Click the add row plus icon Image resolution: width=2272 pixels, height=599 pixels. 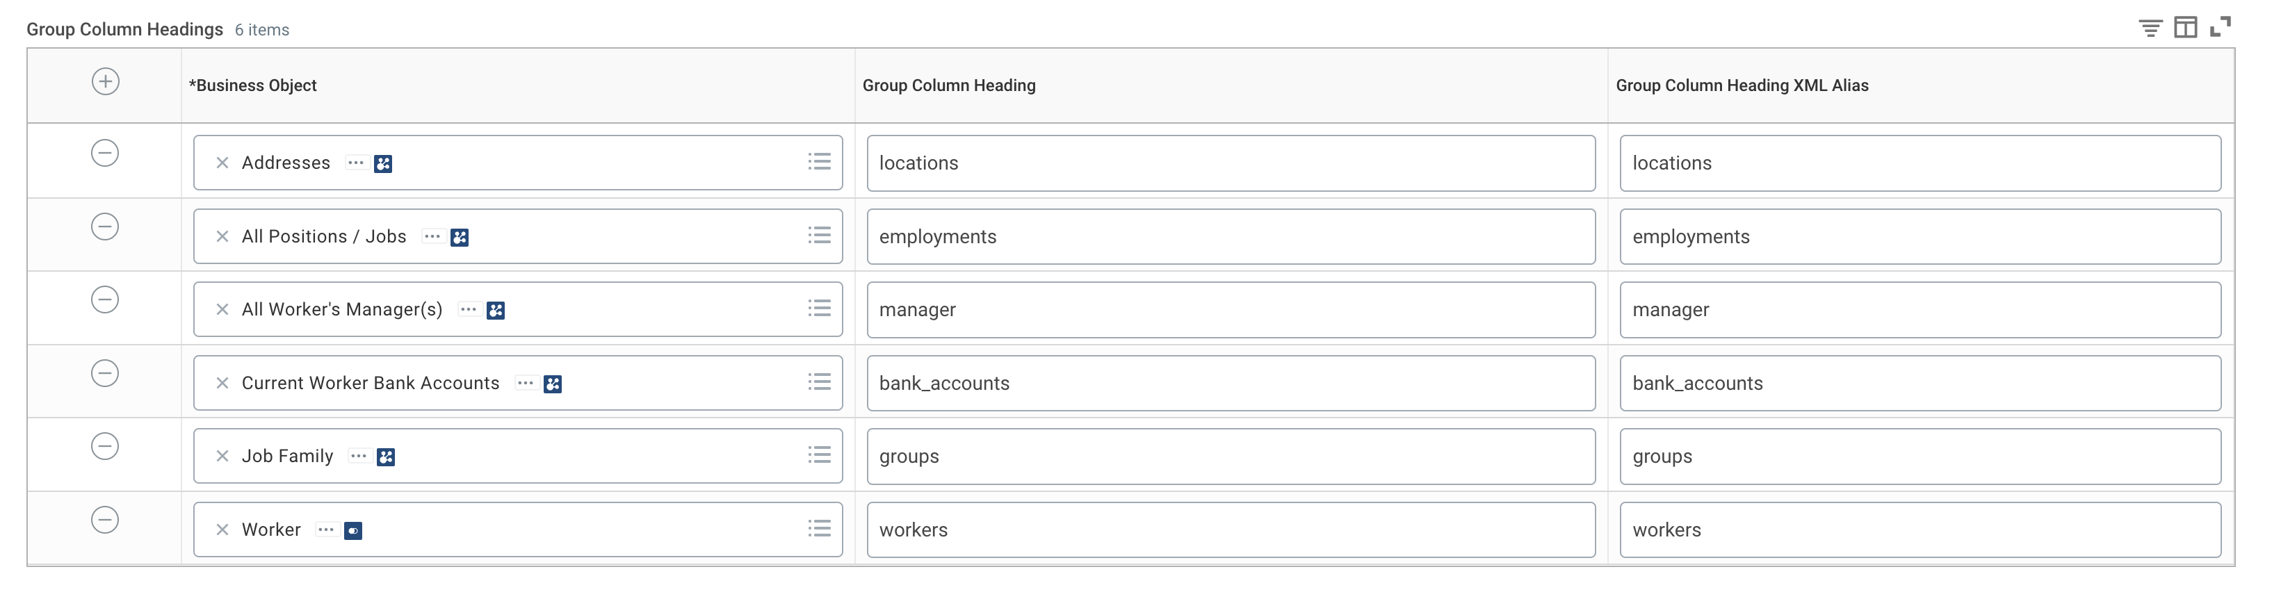point(105,82)
